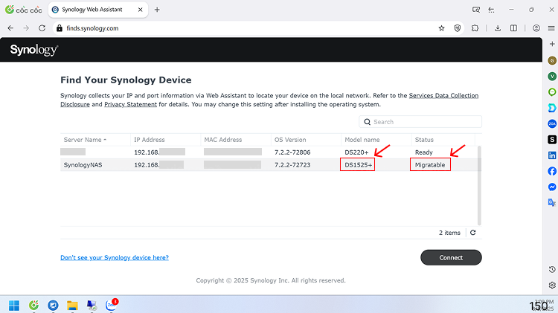Bookmark this page with the star icon

441,28
